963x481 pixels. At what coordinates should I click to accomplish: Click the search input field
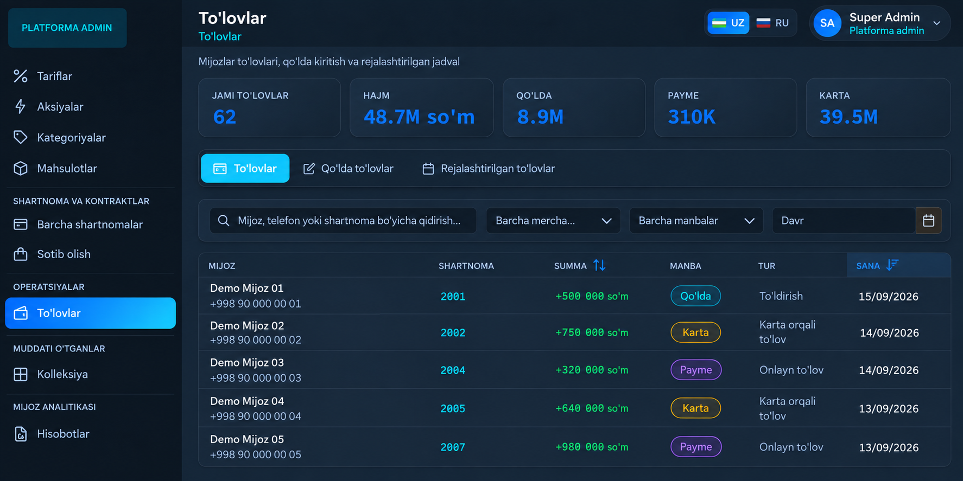(x=343, y=221)
